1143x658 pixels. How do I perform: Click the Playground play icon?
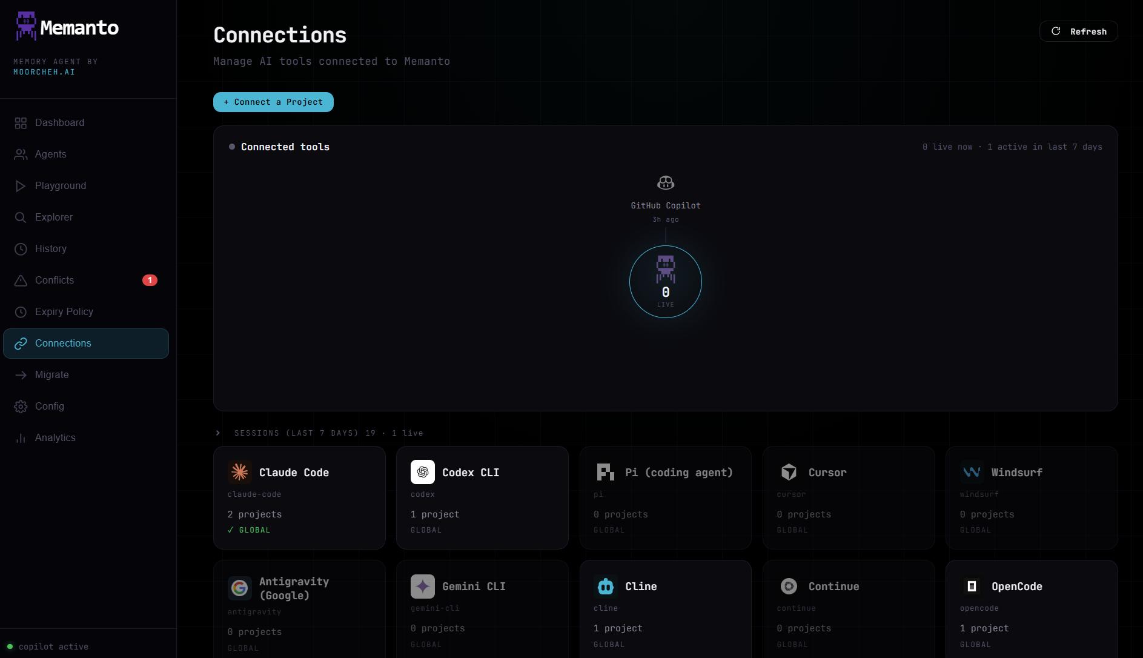pos(21,186)
